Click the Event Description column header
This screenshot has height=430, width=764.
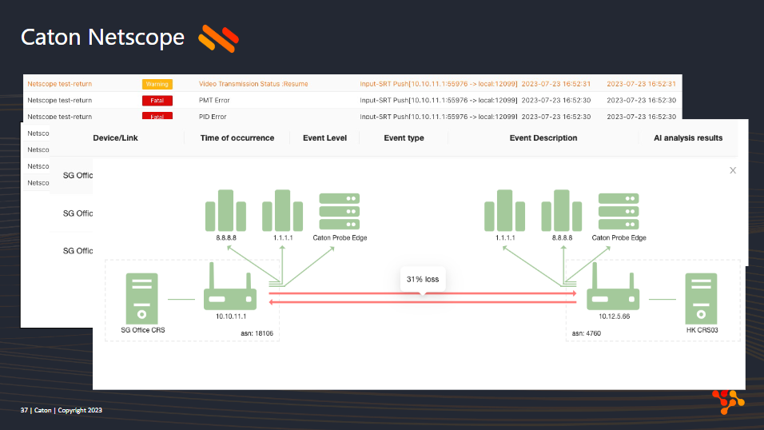pyautogui.click(x=543, y=138)
